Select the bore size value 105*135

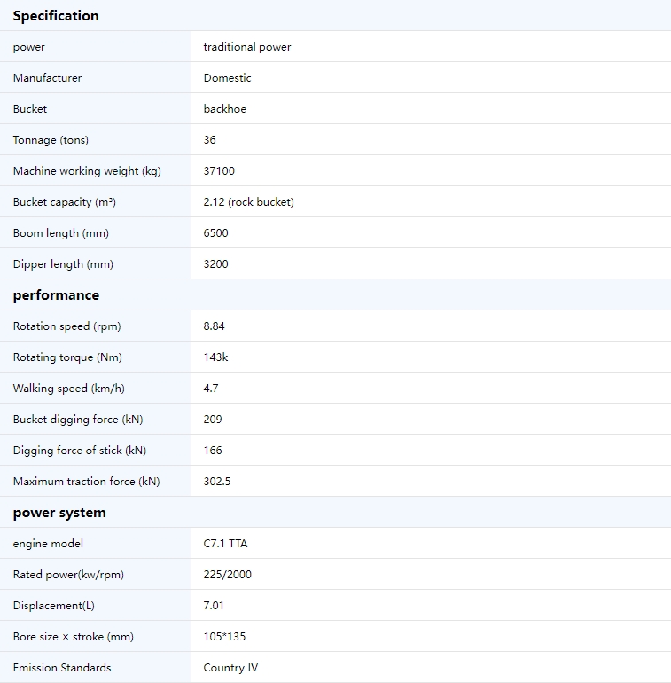223,637
